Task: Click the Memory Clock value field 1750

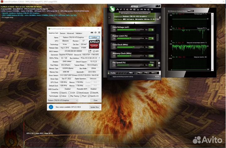Action: pyautogui.click(x=151, y=56)
